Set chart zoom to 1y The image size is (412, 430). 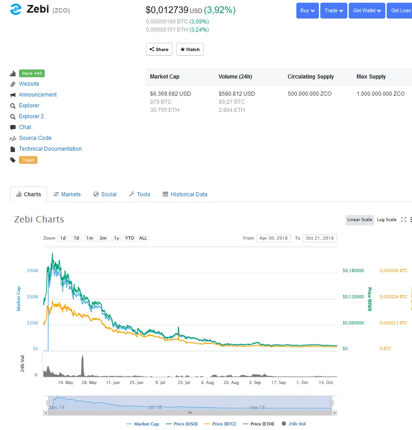pos(117,238)
